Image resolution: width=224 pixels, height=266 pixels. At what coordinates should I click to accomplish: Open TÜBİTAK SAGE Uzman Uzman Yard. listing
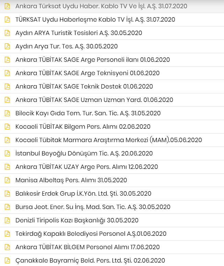pyautogui.click(x=94, y=100)
